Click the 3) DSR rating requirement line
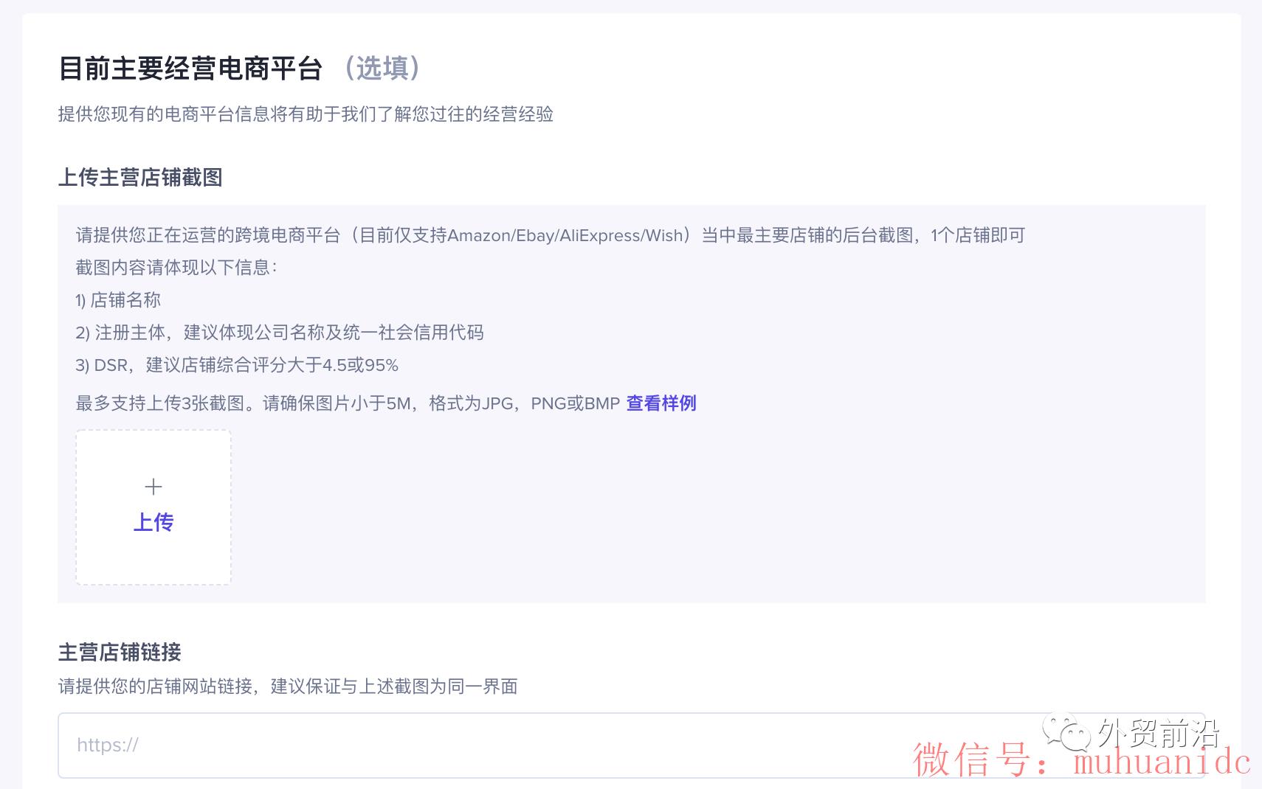The width and height of the screenshot is (1262, 789). [x=236, y=365]
